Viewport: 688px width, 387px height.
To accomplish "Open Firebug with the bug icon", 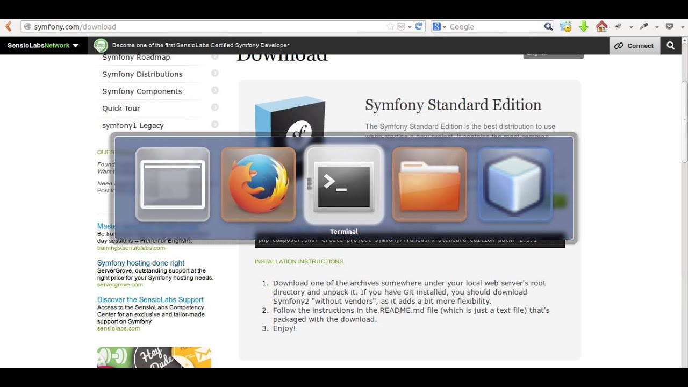I will [x=619, y=26].
